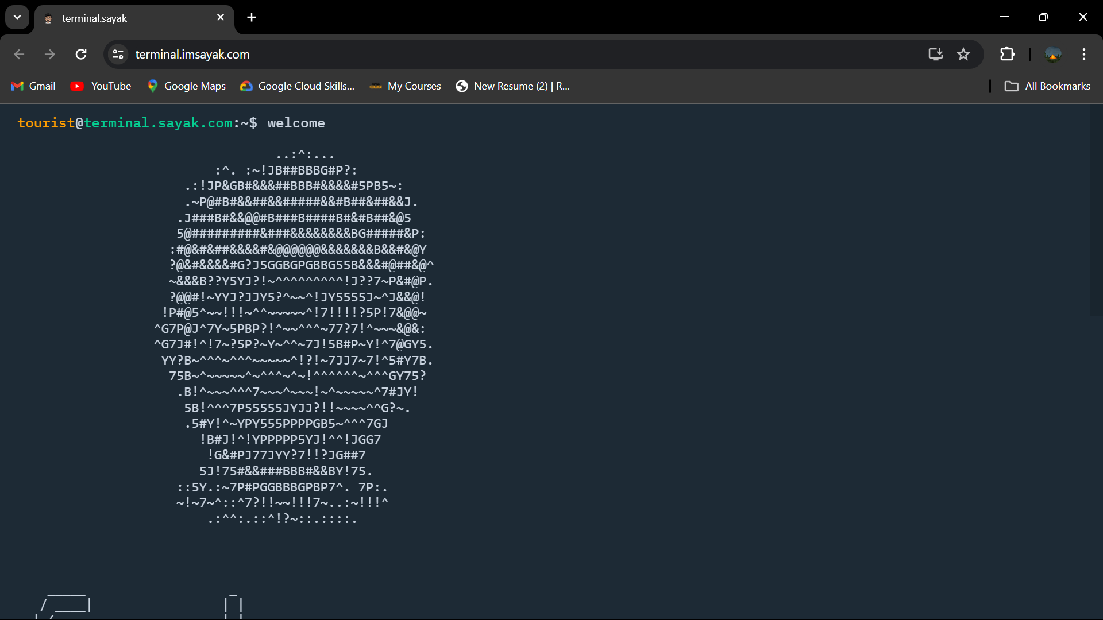Open Chrome's three-dot menu
The width and height of the screenshot is (1103, 620).
tap(1084, 54)
